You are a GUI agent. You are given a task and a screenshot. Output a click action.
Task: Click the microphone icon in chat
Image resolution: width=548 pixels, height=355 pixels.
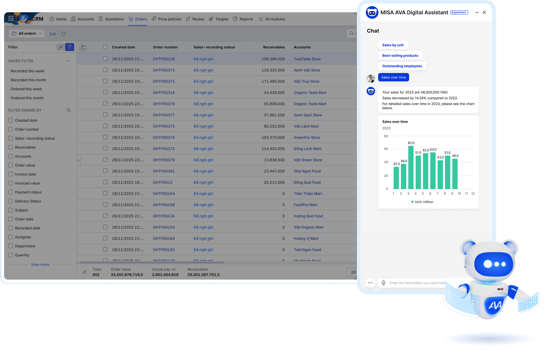(x=383, y=283)
